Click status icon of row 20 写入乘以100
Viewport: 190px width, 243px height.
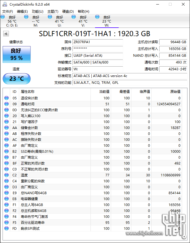tap(6, 116)
